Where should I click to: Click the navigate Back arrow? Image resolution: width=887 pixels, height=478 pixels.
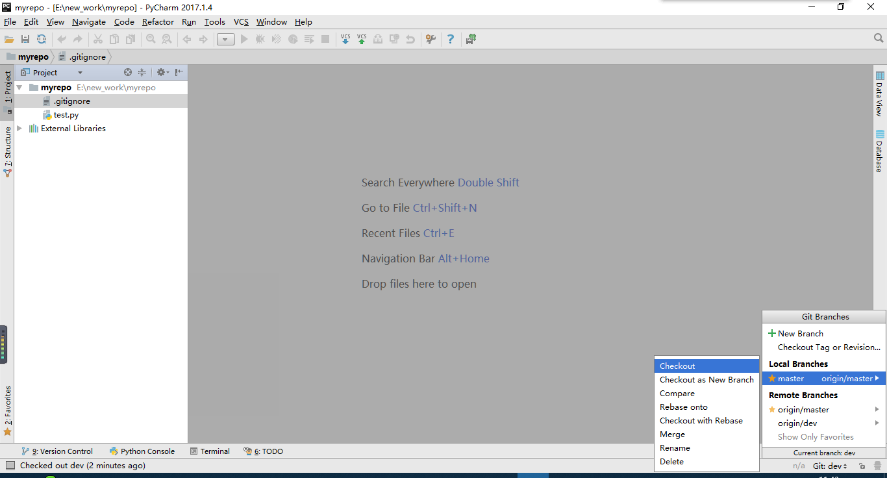[187, 40]
